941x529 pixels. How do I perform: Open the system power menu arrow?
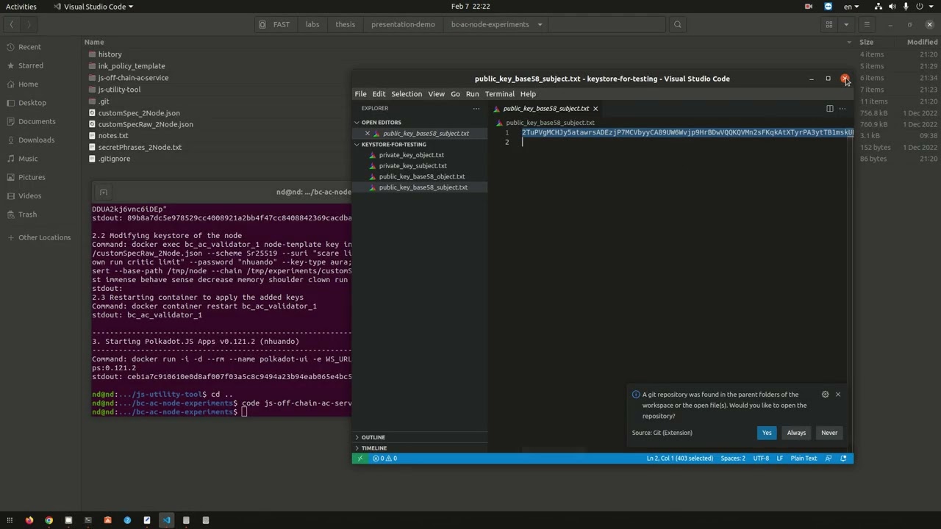click(x=932, y=7)
